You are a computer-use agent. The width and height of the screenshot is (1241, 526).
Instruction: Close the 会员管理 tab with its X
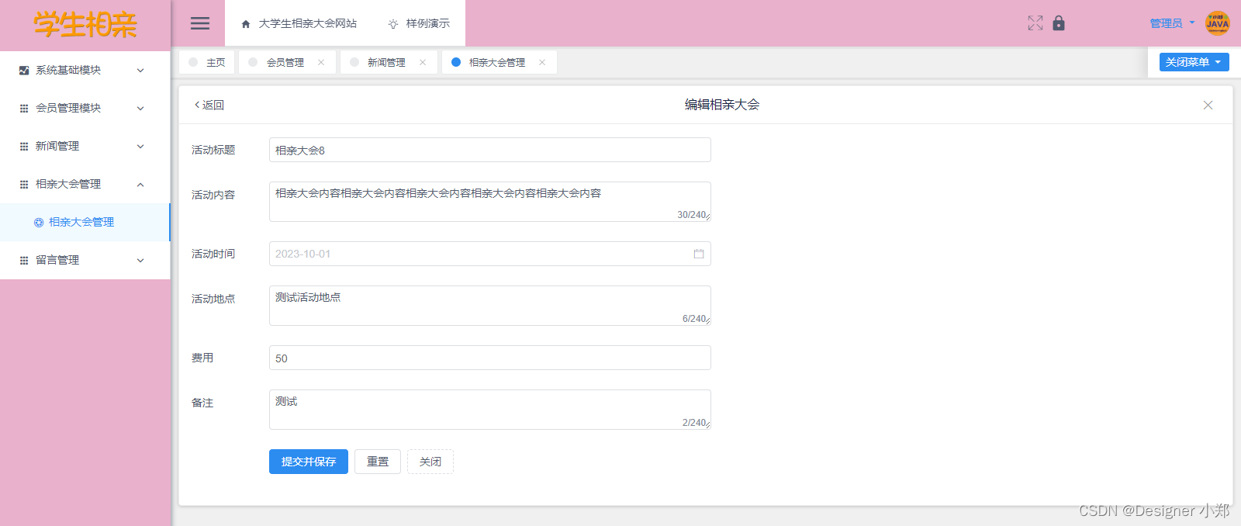[x=321, y=63]
